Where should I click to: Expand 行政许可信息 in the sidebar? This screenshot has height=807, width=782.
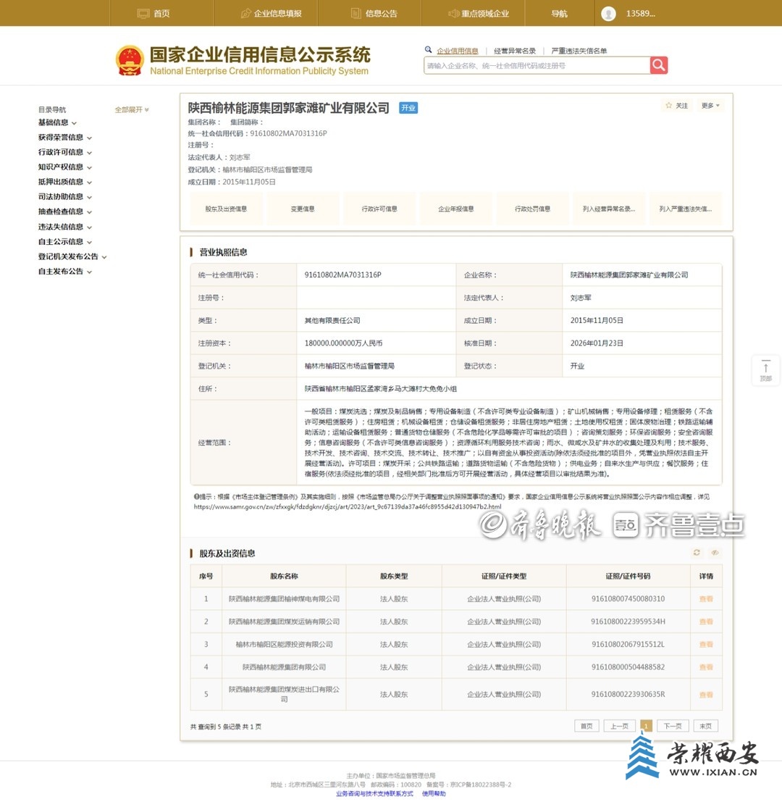click(x=65, y=152)
